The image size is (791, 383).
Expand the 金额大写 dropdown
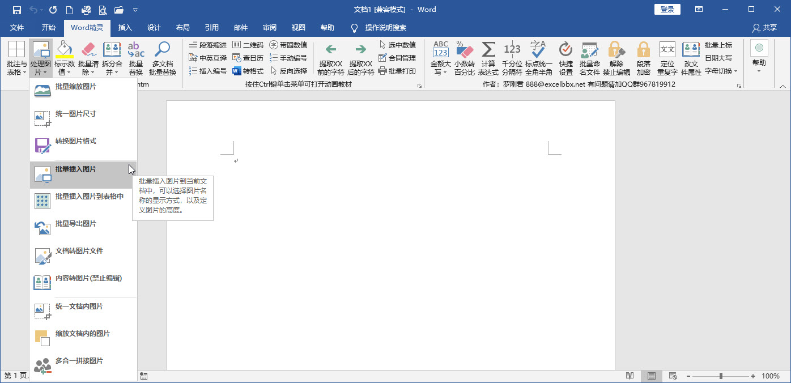coord(440,59)
